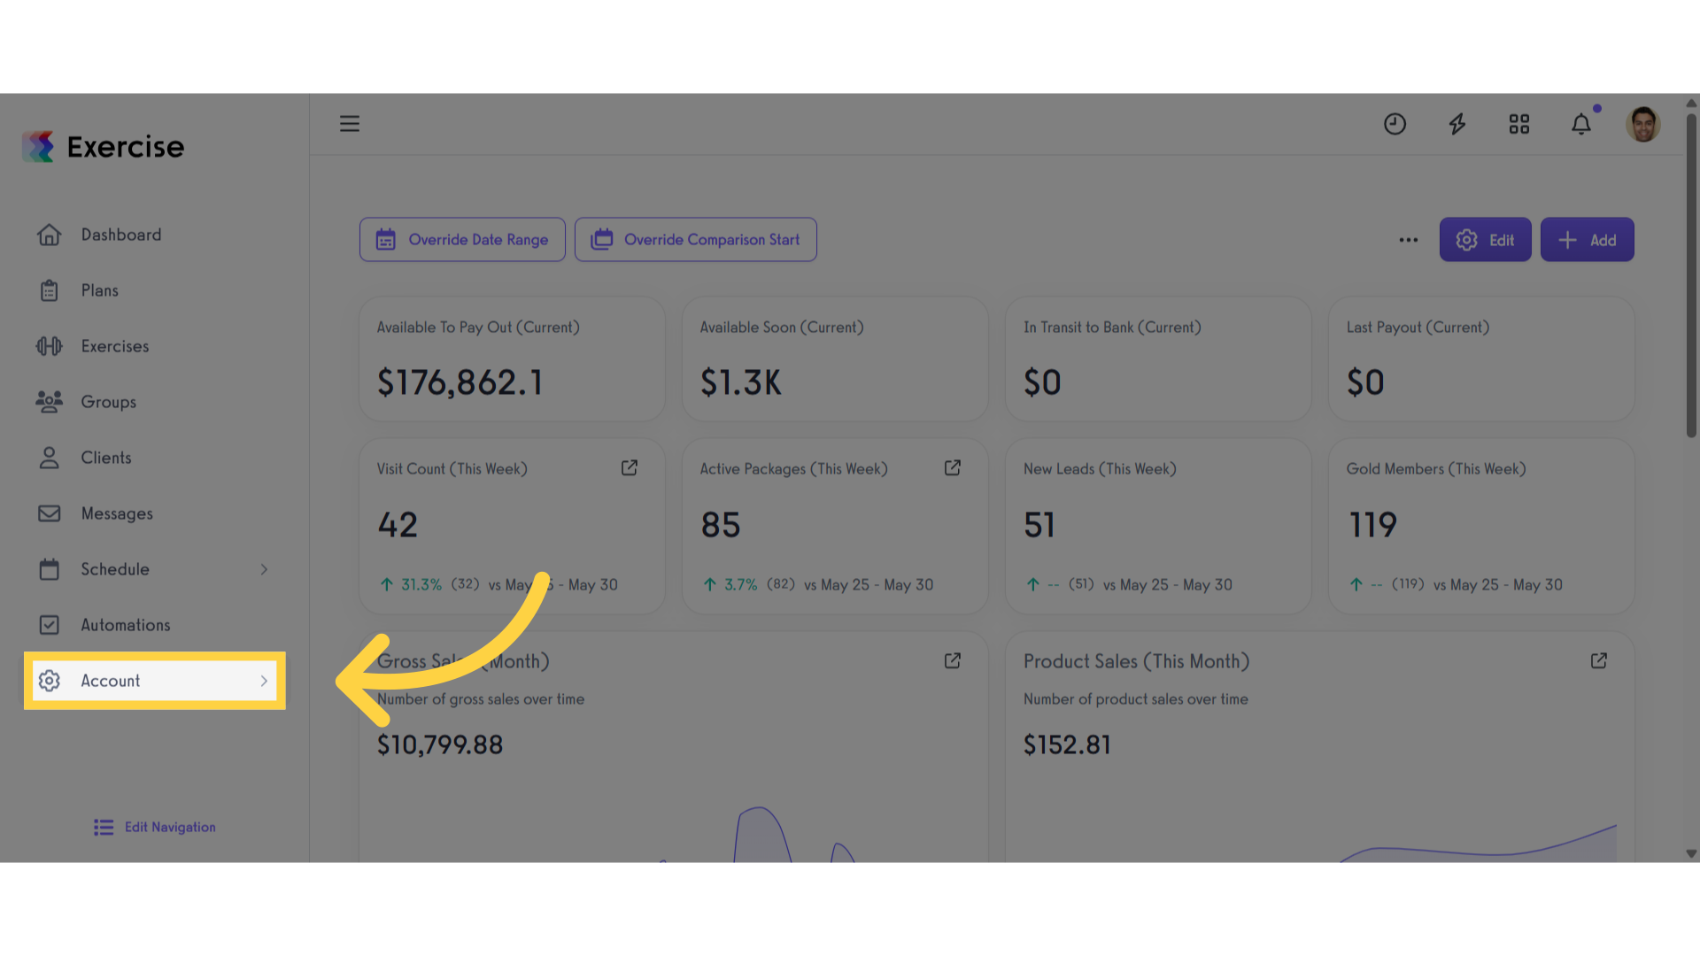Click the user profile avatar

[1643, 124]
